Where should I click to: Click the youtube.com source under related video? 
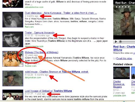[120, 96]
